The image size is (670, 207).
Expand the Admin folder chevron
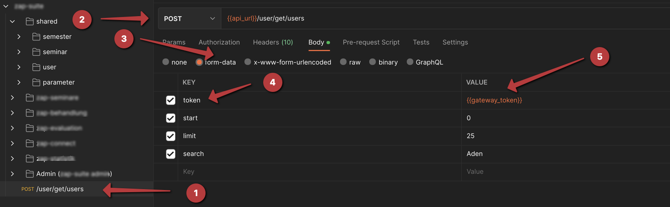[x=12, y=174]
